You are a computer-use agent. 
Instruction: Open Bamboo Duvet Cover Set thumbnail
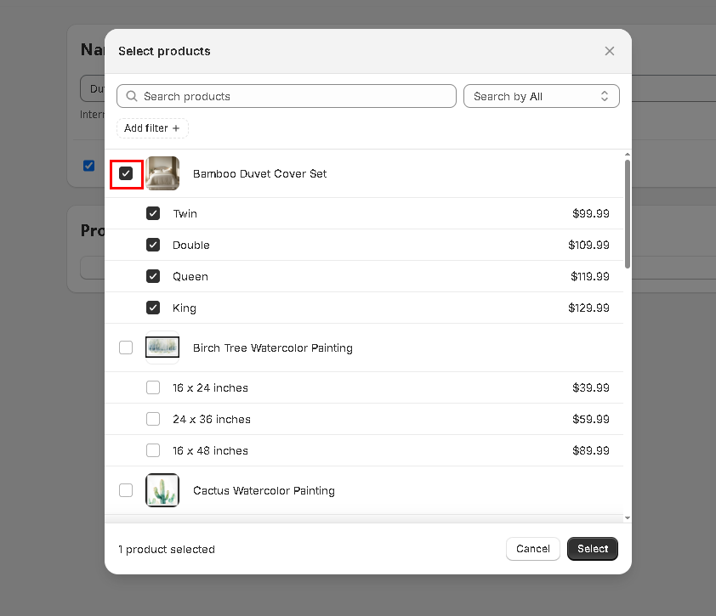(162, 173)
